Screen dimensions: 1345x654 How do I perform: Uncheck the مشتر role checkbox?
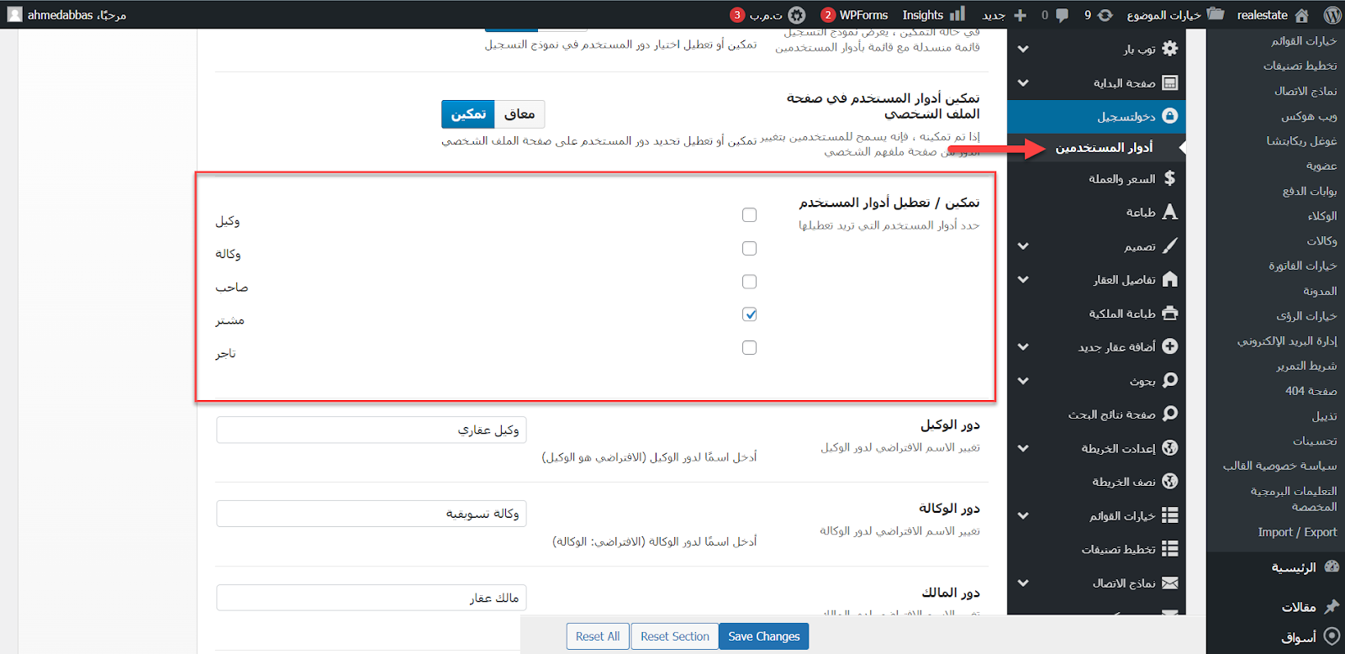[x=750, y=314]
